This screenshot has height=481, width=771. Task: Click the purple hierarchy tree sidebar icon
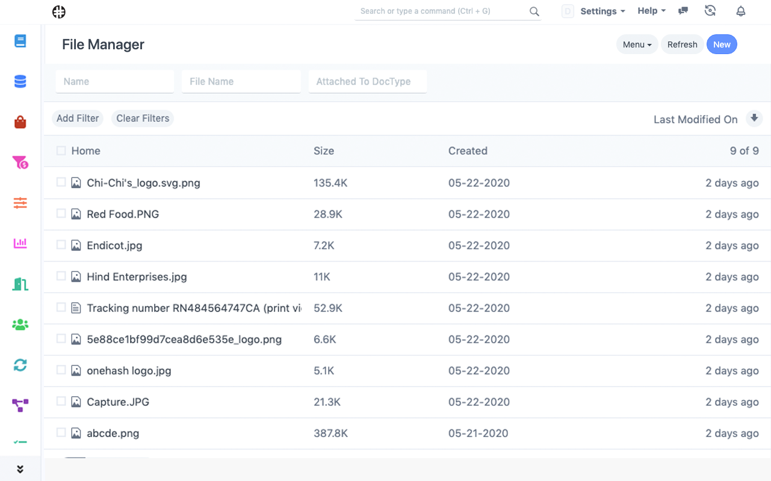click(x=20, y=405)
